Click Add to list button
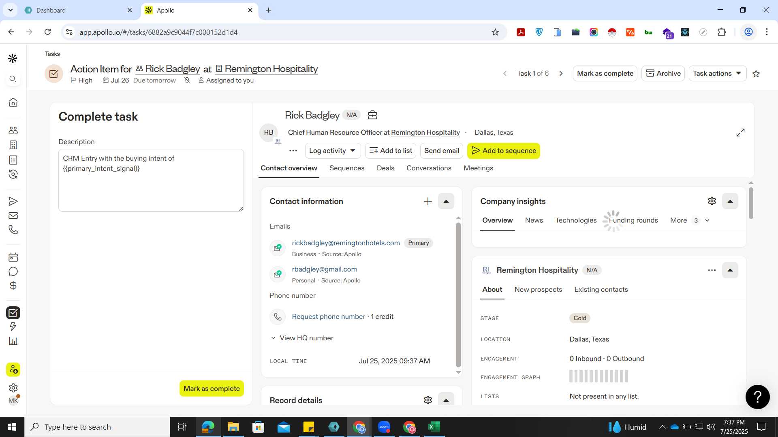This screenshot has width=778, height=437. point(390,151)
